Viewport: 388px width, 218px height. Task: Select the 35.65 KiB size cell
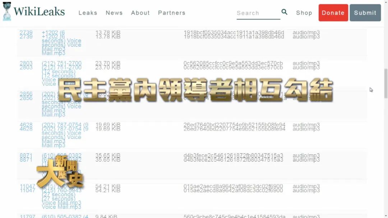(x=108, y=157)
